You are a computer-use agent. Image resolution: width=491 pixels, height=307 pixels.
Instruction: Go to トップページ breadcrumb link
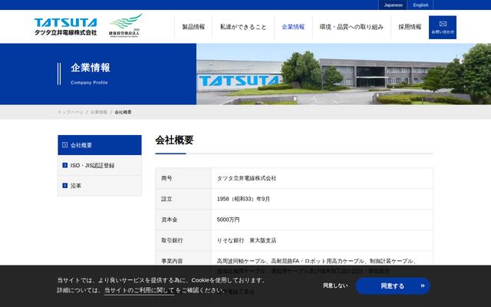71,112
